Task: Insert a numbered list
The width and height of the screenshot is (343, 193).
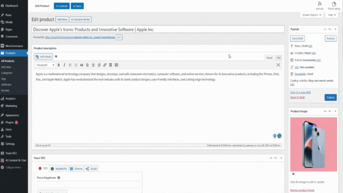Action: pos(76,65)
